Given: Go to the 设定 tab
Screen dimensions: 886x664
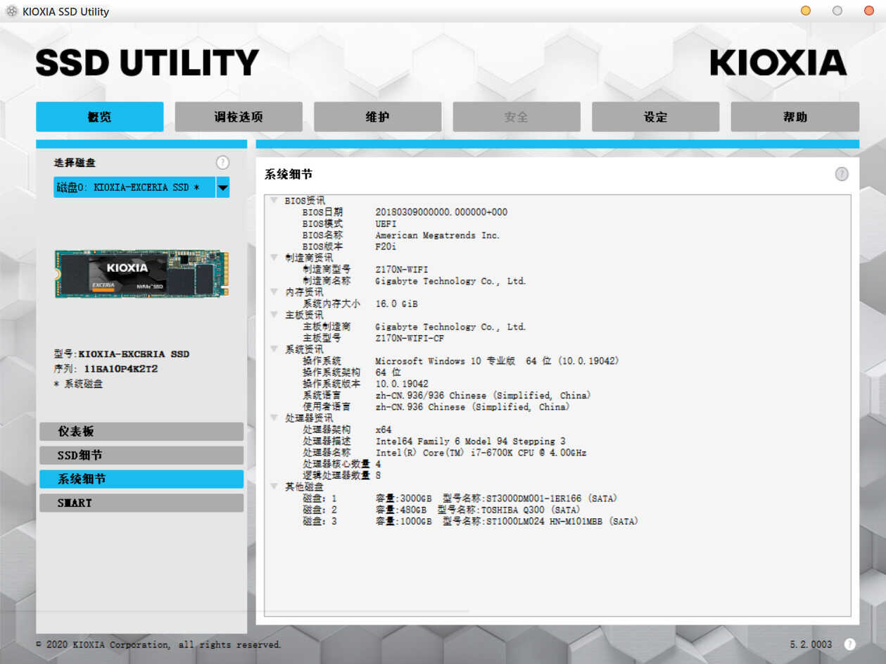Looking at the screenshot, I should (x=655, y=117).
